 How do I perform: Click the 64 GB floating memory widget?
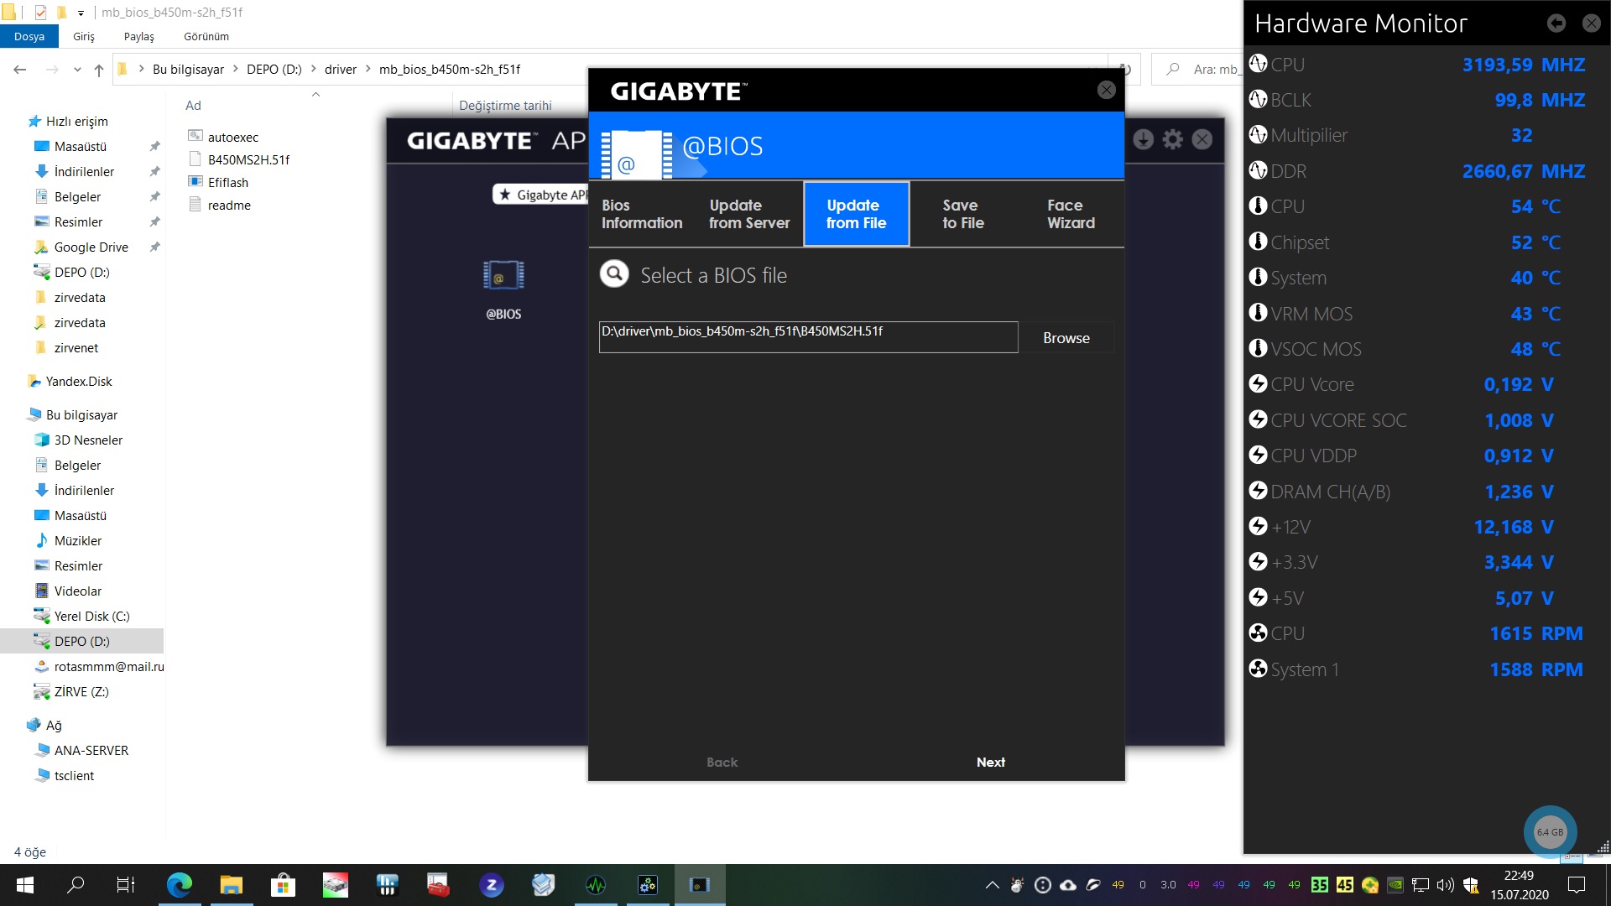[1550, 831]
